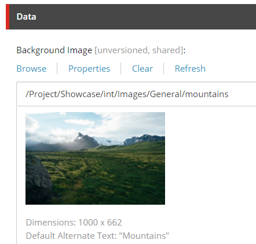The image size is (256, 244).
Task: Click the "Mountains" alternate text value
Action: [x=144, y=236]
